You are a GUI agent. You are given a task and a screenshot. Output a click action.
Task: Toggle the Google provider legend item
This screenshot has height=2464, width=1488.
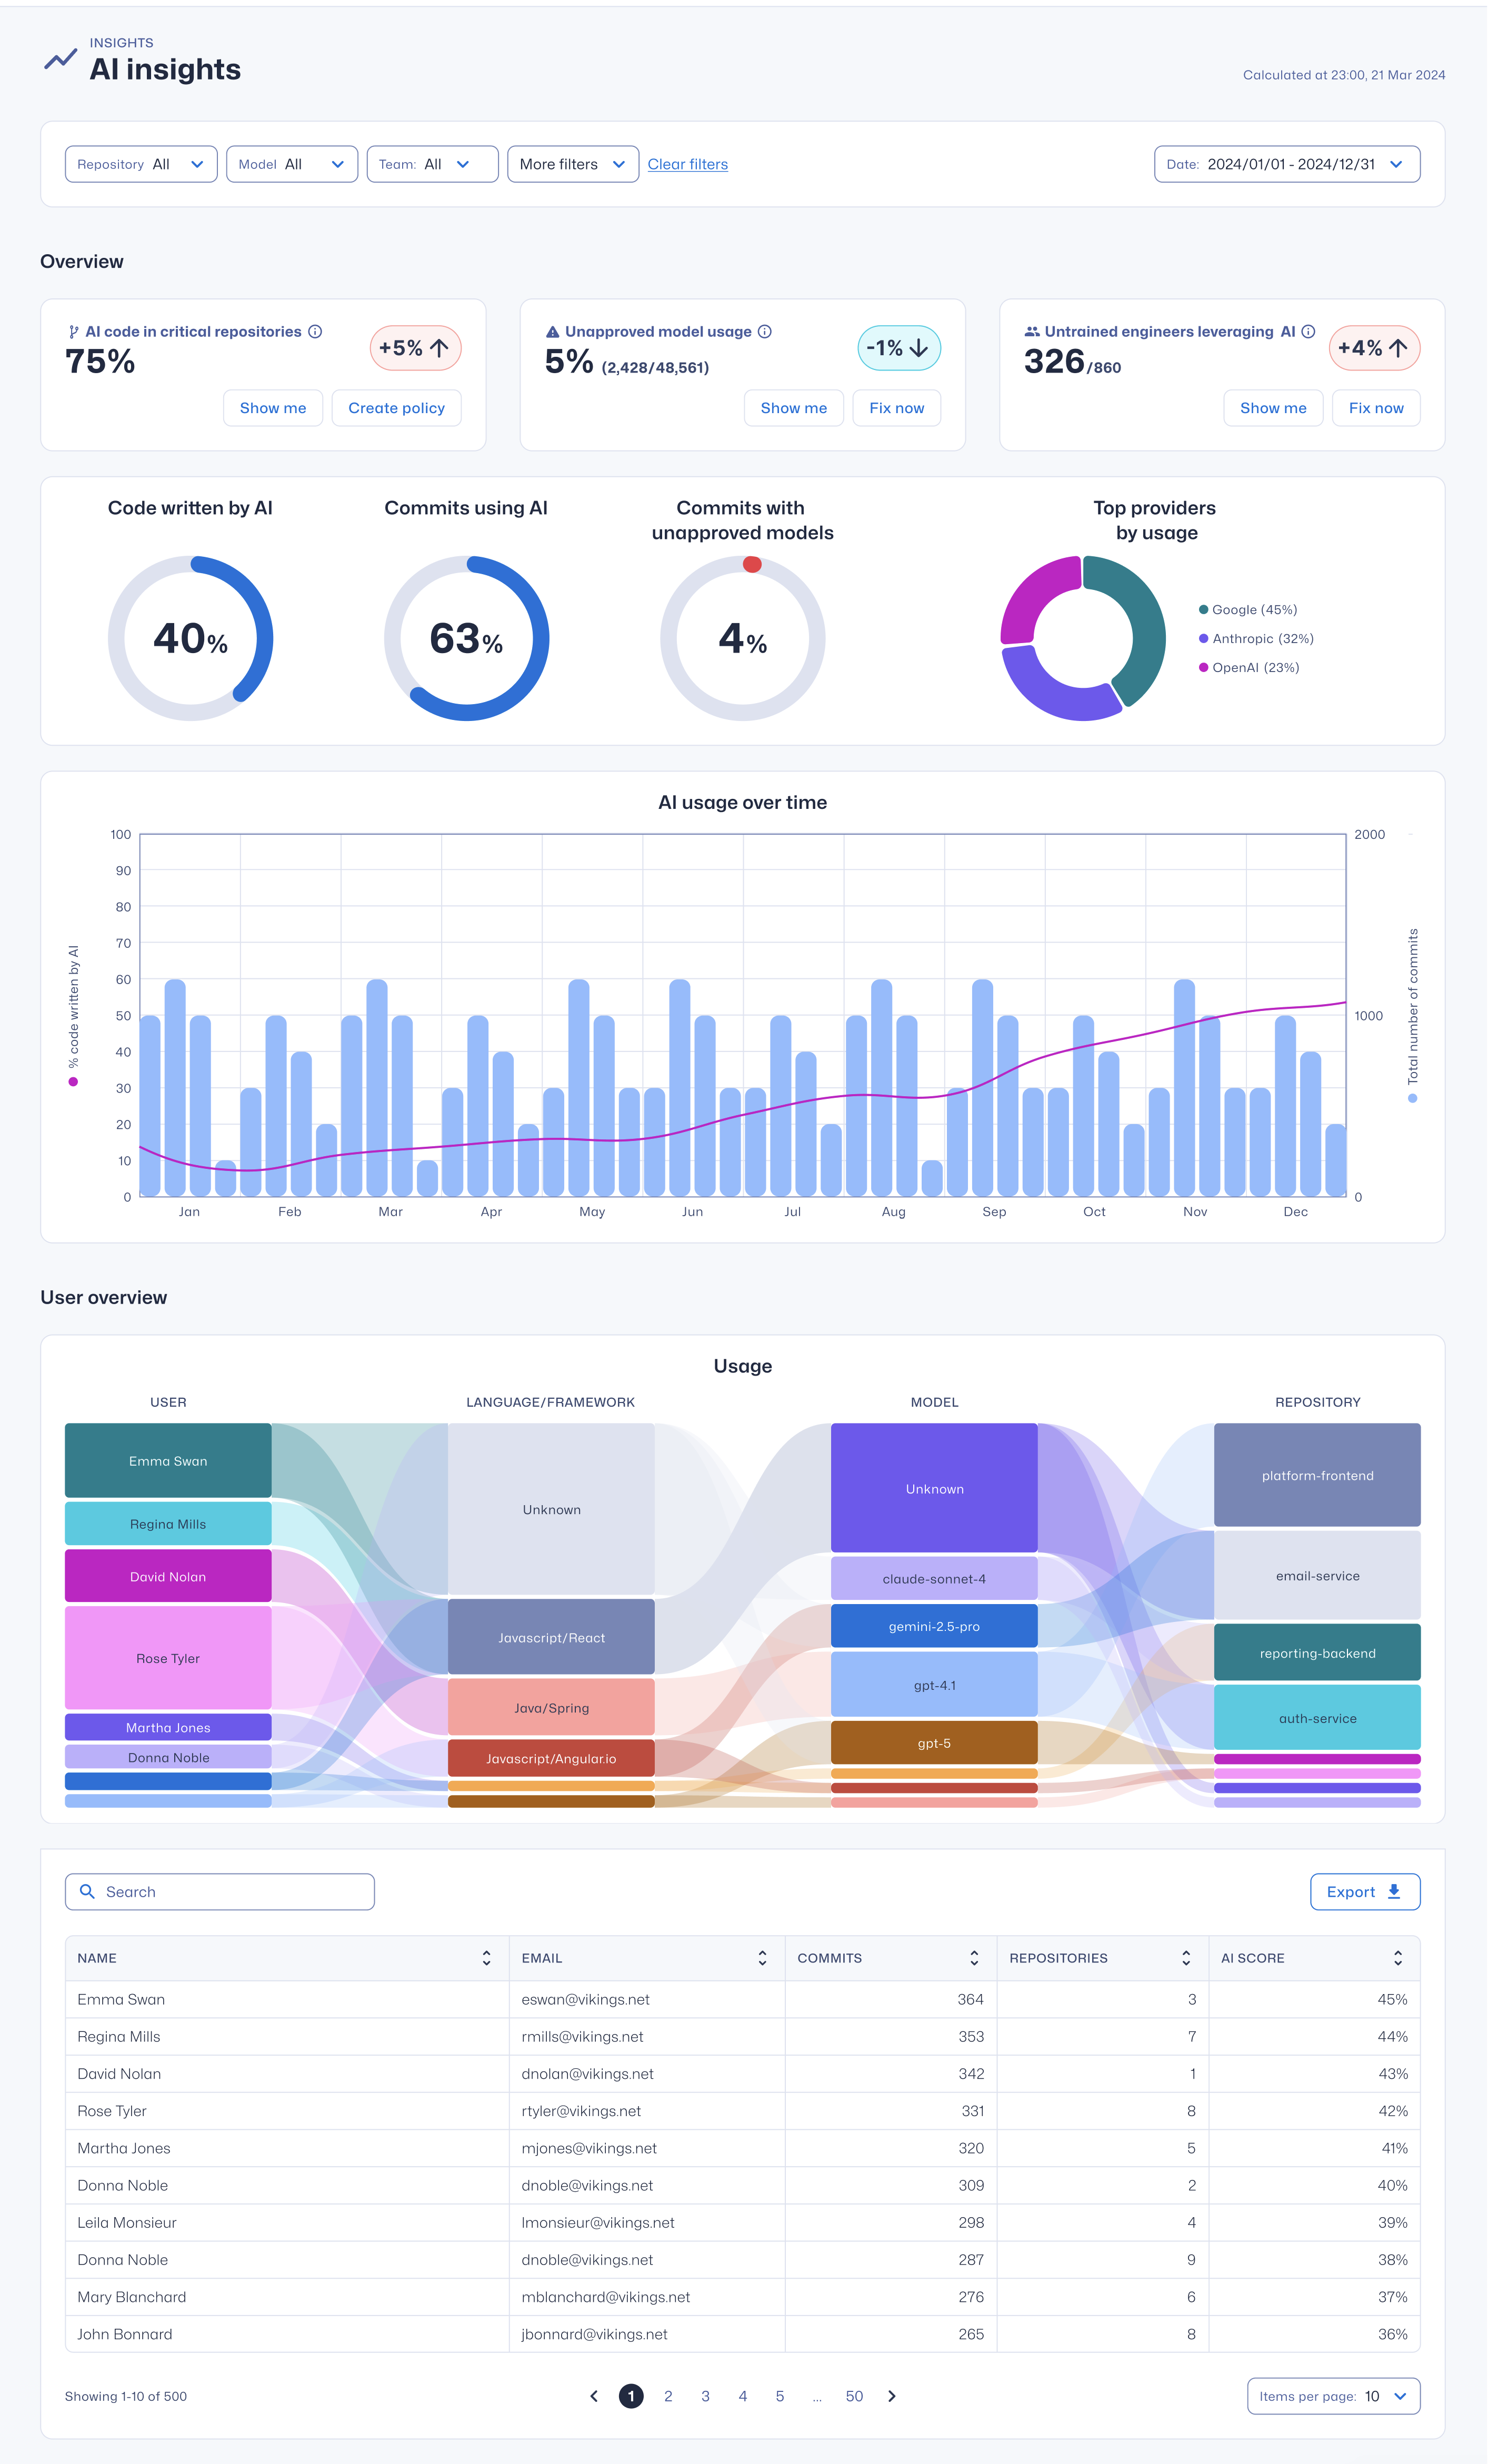tap(1253, 610)
